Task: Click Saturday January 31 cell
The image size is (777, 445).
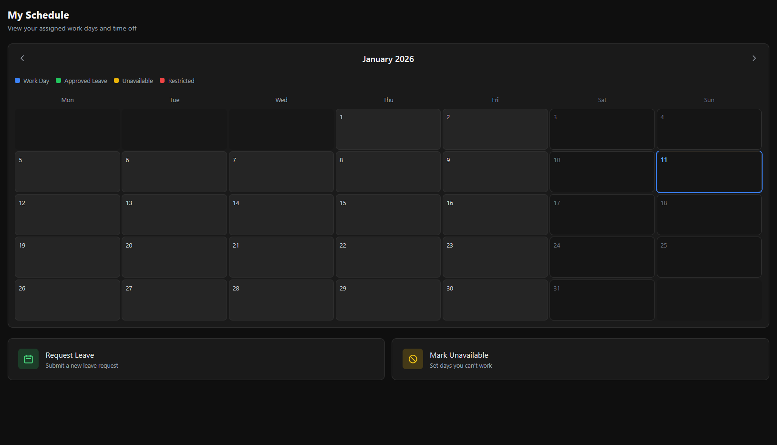Action: click(x=601, y=300)
